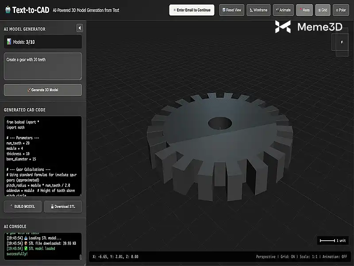Click the 'AI CONSOLE' heading

pyautogui.click(x=15, y=227)
